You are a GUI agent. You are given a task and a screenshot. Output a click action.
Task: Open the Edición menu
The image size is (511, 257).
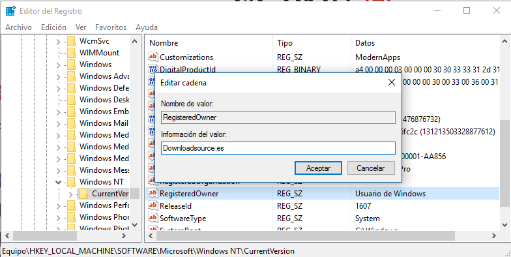53,27
